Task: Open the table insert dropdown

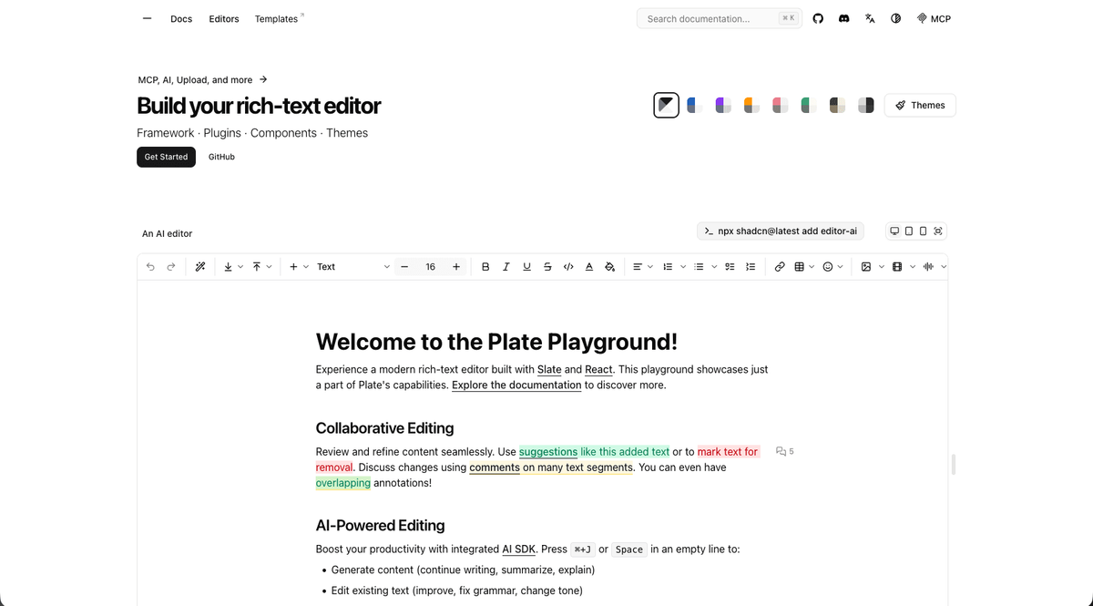Action: pyautogui.click(x=804, y=267)
